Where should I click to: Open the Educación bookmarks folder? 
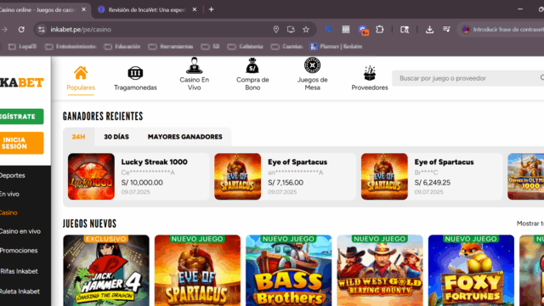(122, 47)
